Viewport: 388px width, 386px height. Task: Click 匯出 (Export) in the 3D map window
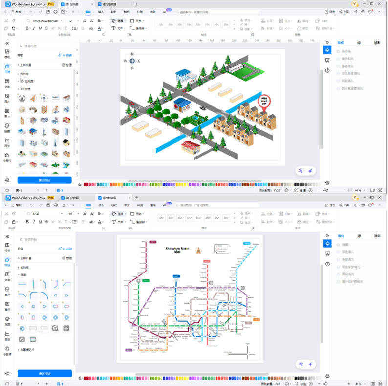(330, 12)
